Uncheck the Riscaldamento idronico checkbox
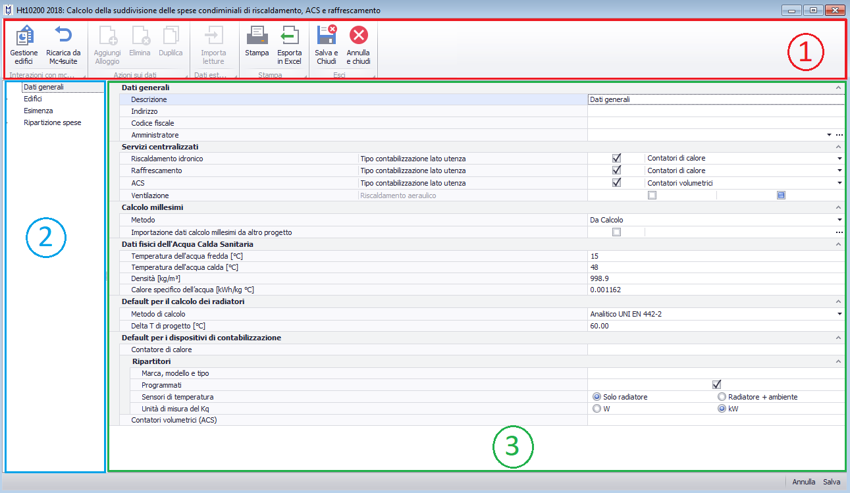850x493 pixels. pos(616,159)
